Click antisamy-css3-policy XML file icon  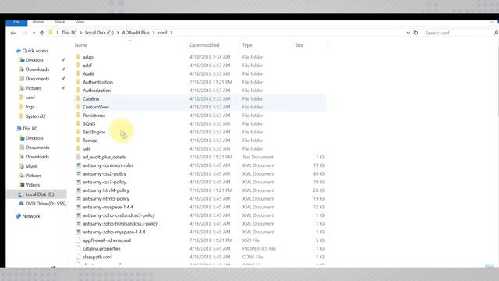(78, 182)
